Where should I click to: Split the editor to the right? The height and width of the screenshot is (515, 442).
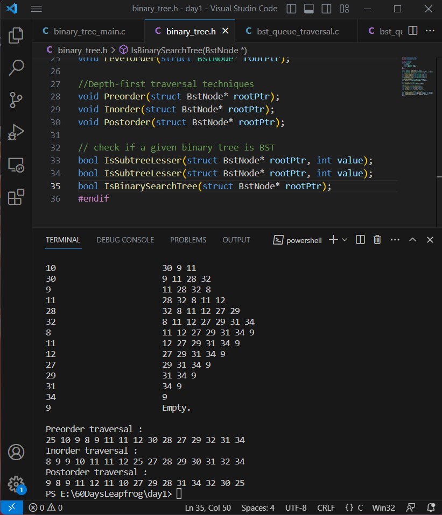click(x=413, y=31)
